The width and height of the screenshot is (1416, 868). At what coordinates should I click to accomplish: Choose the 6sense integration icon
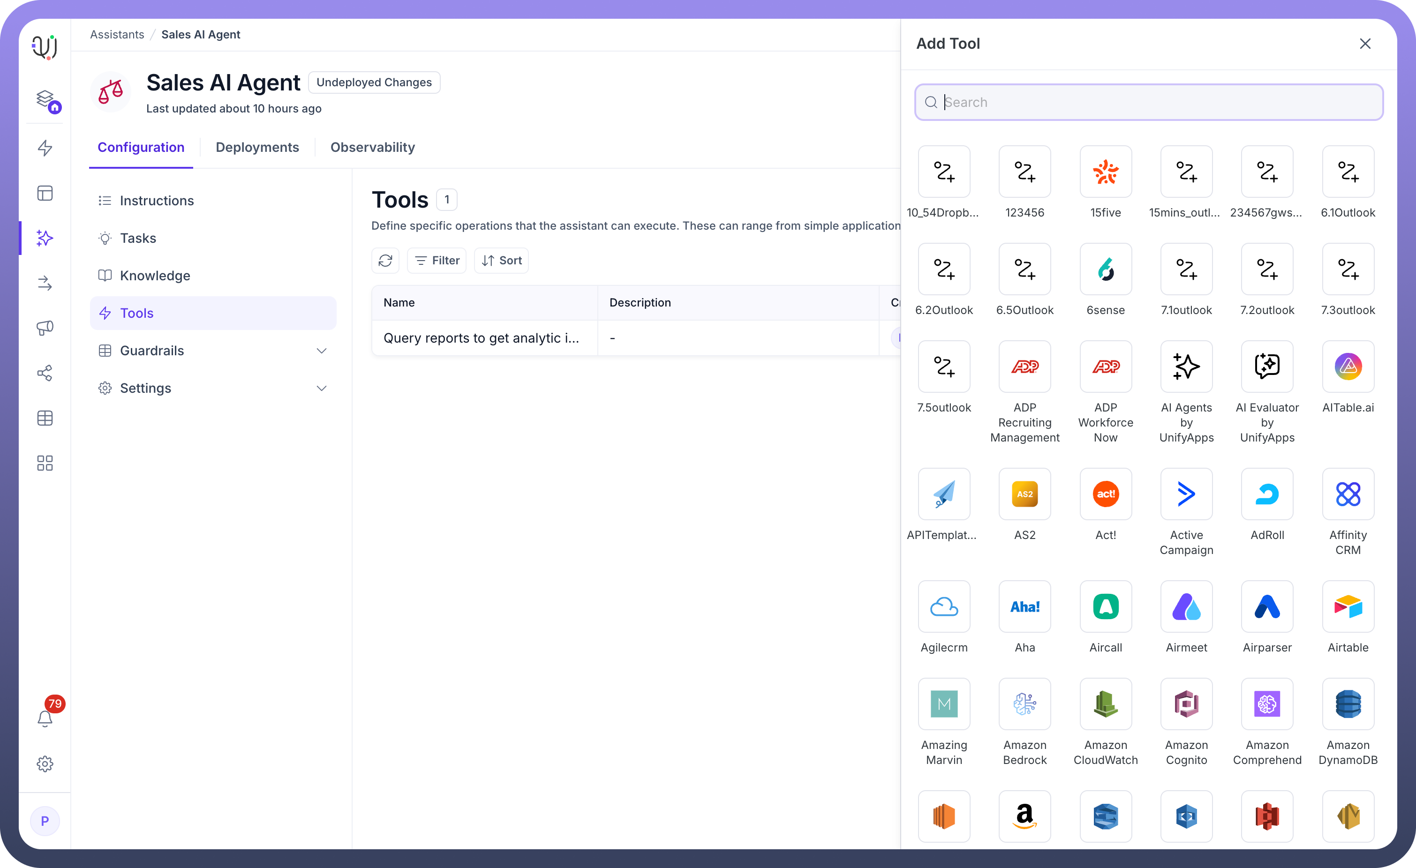tap(1105, 269)
